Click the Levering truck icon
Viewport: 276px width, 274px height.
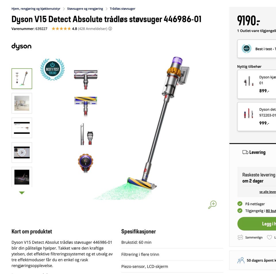[x=245, y=152]
